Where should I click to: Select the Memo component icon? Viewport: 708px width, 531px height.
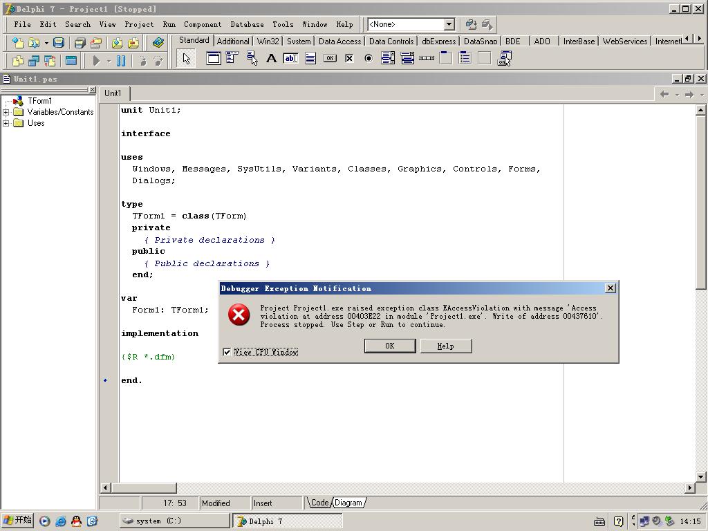(310, 59)
